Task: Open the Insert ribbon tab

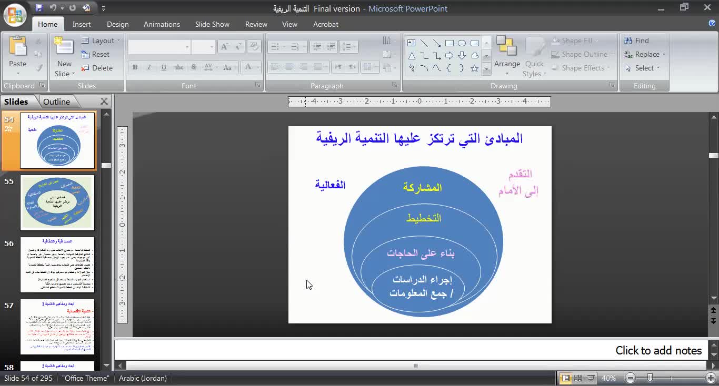Action: pyautogui.click(x=82, y=24)
